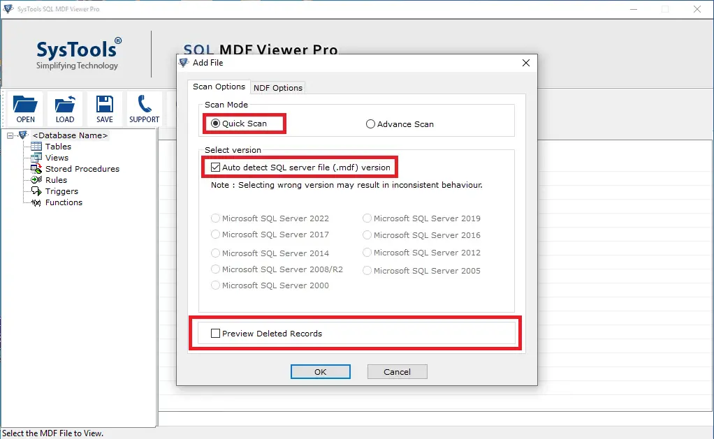Choose Microsoft SQL Server 2019 radio option
Viewport: 714px width, 439px height.
pyautogui.click(x=367, y=218)
